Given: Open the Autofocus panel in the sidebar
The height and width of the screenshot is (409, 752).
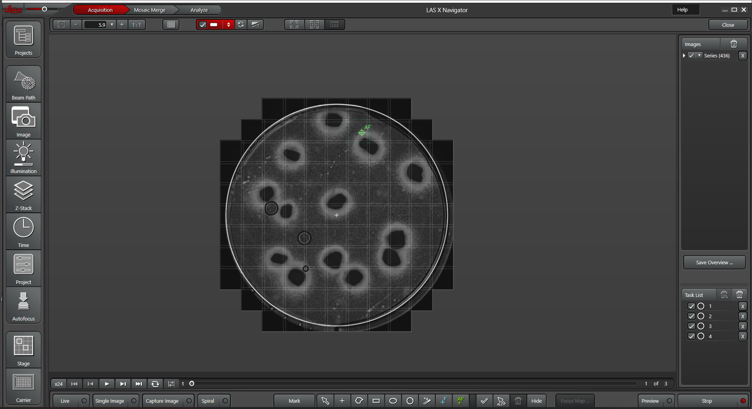Looking at the screenshot, I should (24, 306).
